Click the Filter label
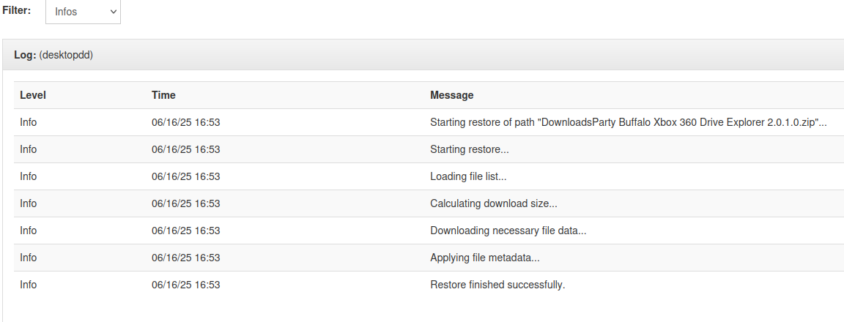 coord(17,10)
